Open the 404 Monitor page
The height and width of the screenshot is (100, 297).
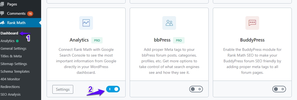point(10,79)
